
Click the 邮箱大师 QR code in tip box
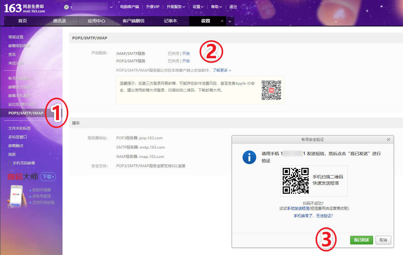[271, 90]
